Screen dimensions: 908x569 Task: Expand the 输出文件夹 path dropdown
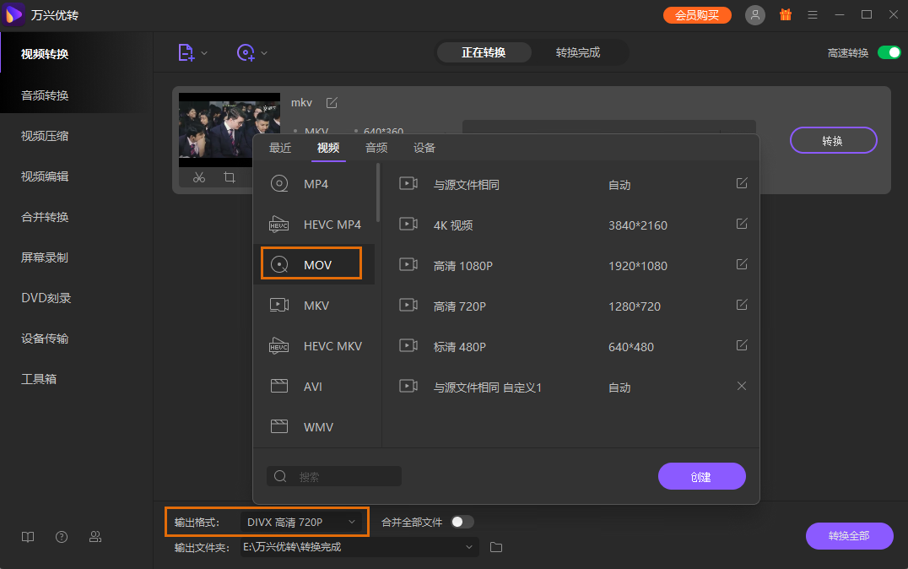468,547
